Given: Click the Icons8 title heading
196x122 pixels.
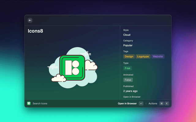Looking at the screenshot, I should pos(35,31).
